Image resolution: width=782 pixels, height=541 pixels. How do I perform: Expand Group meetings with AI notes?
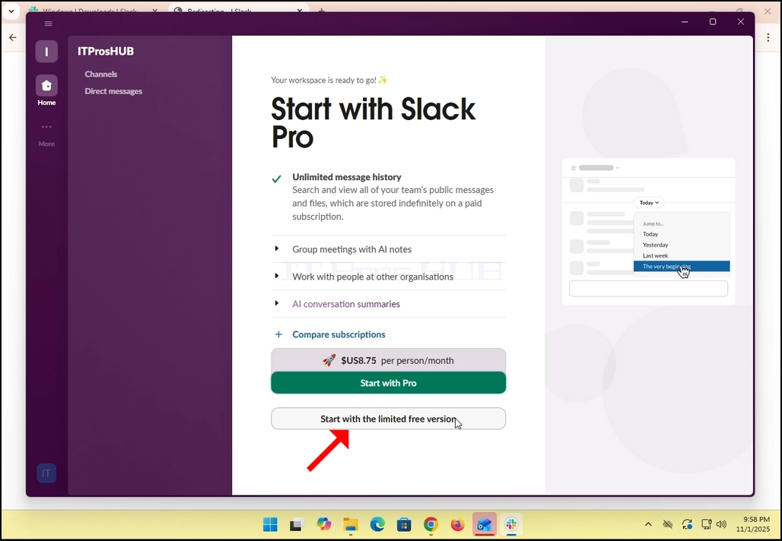point(388,249)
